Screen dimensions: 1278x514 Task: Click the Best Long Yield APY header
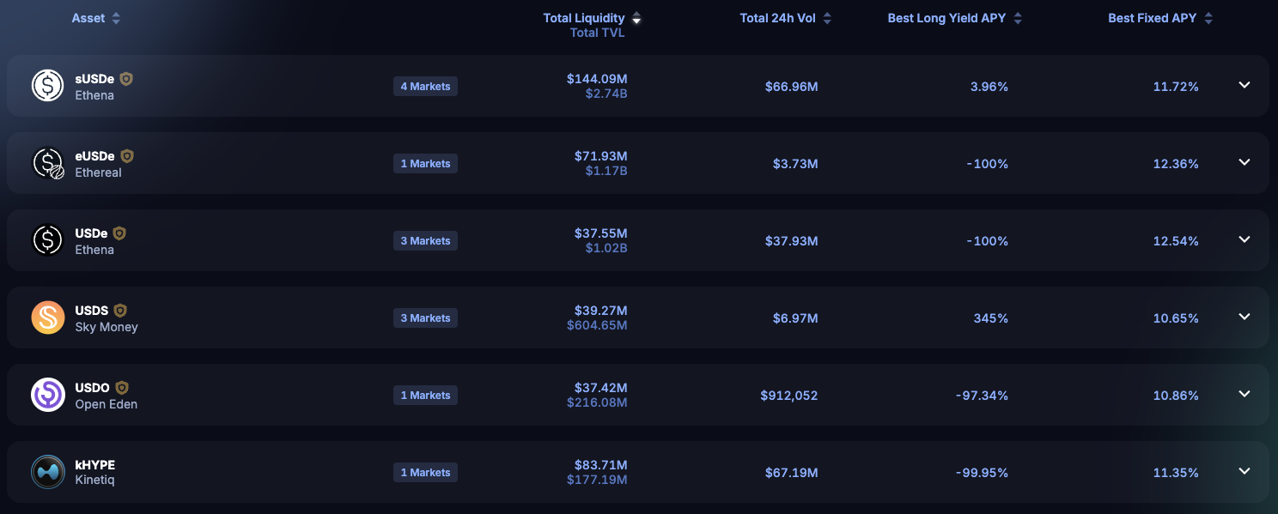pyautogui.click(x=947, y=19)
